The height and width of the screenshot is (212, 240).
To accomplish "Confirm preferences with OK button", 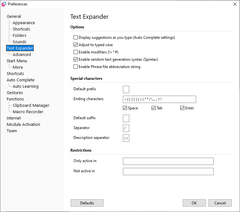I will click(194, 203).
